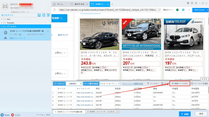Open the フィルター filter tool
This screenshot has height=117, width=209.
pyautogui.click(x=153, y=84)
